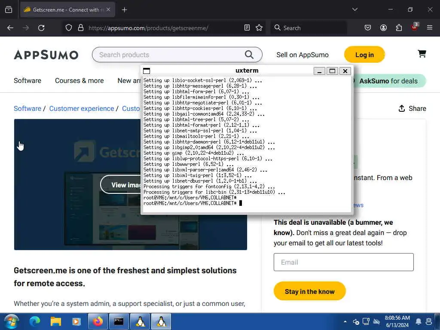Image resolution: width=440 pixels, height=330 pixels.
Task: Open the uxterm window menu icon
Action: tap(147, 71)
